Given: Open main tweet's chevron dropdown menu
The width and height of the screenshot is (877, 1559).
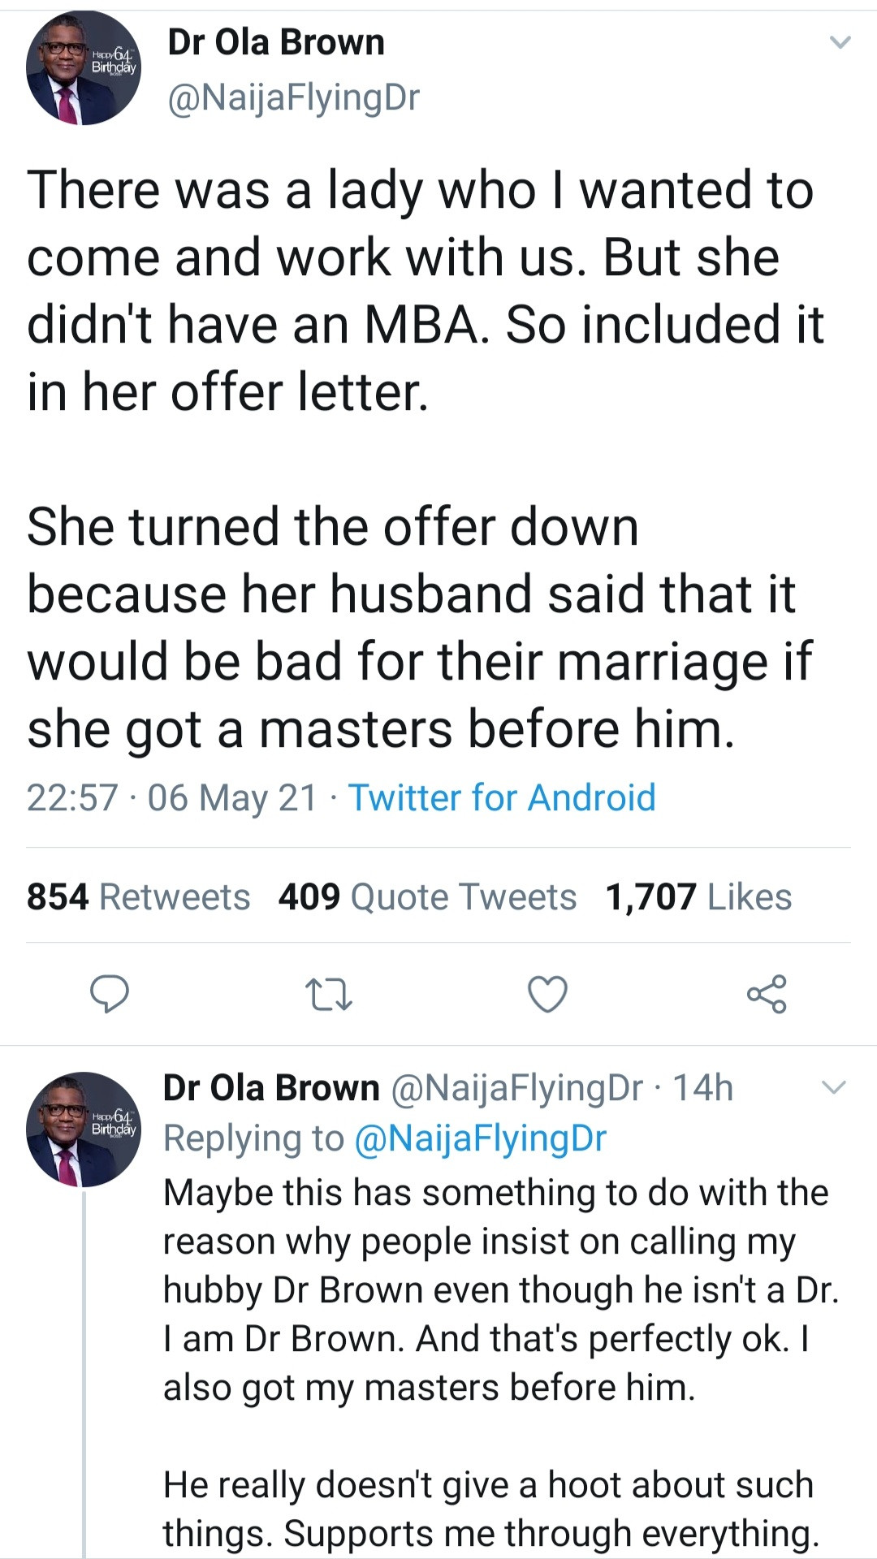Looking at the screenshot, I should (840, 42).
